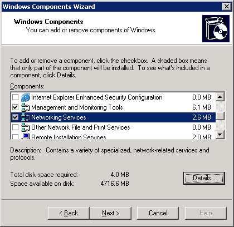
Task: Enable Internet Explorer Enhanced Security Configuration checkbox
Action: coord(15,97)
